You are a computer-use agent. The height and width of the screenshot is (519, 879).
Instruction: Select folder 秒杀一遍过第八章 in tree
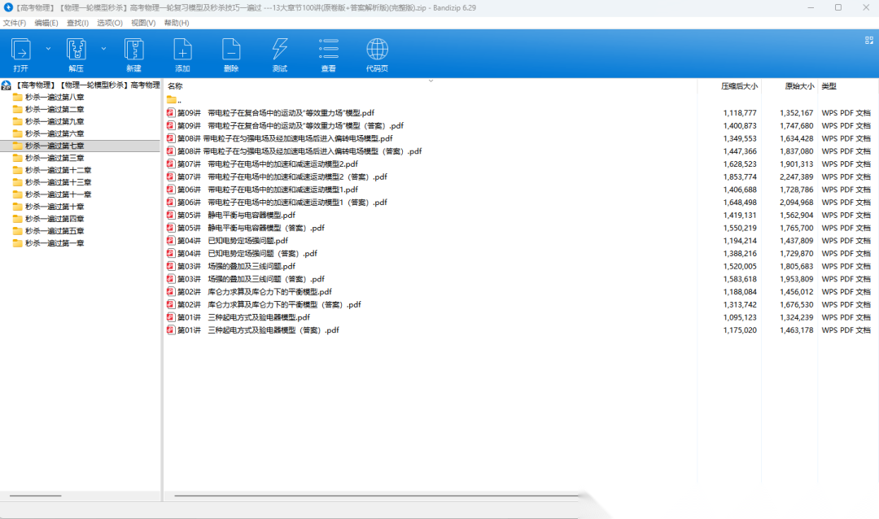(54, 97)
